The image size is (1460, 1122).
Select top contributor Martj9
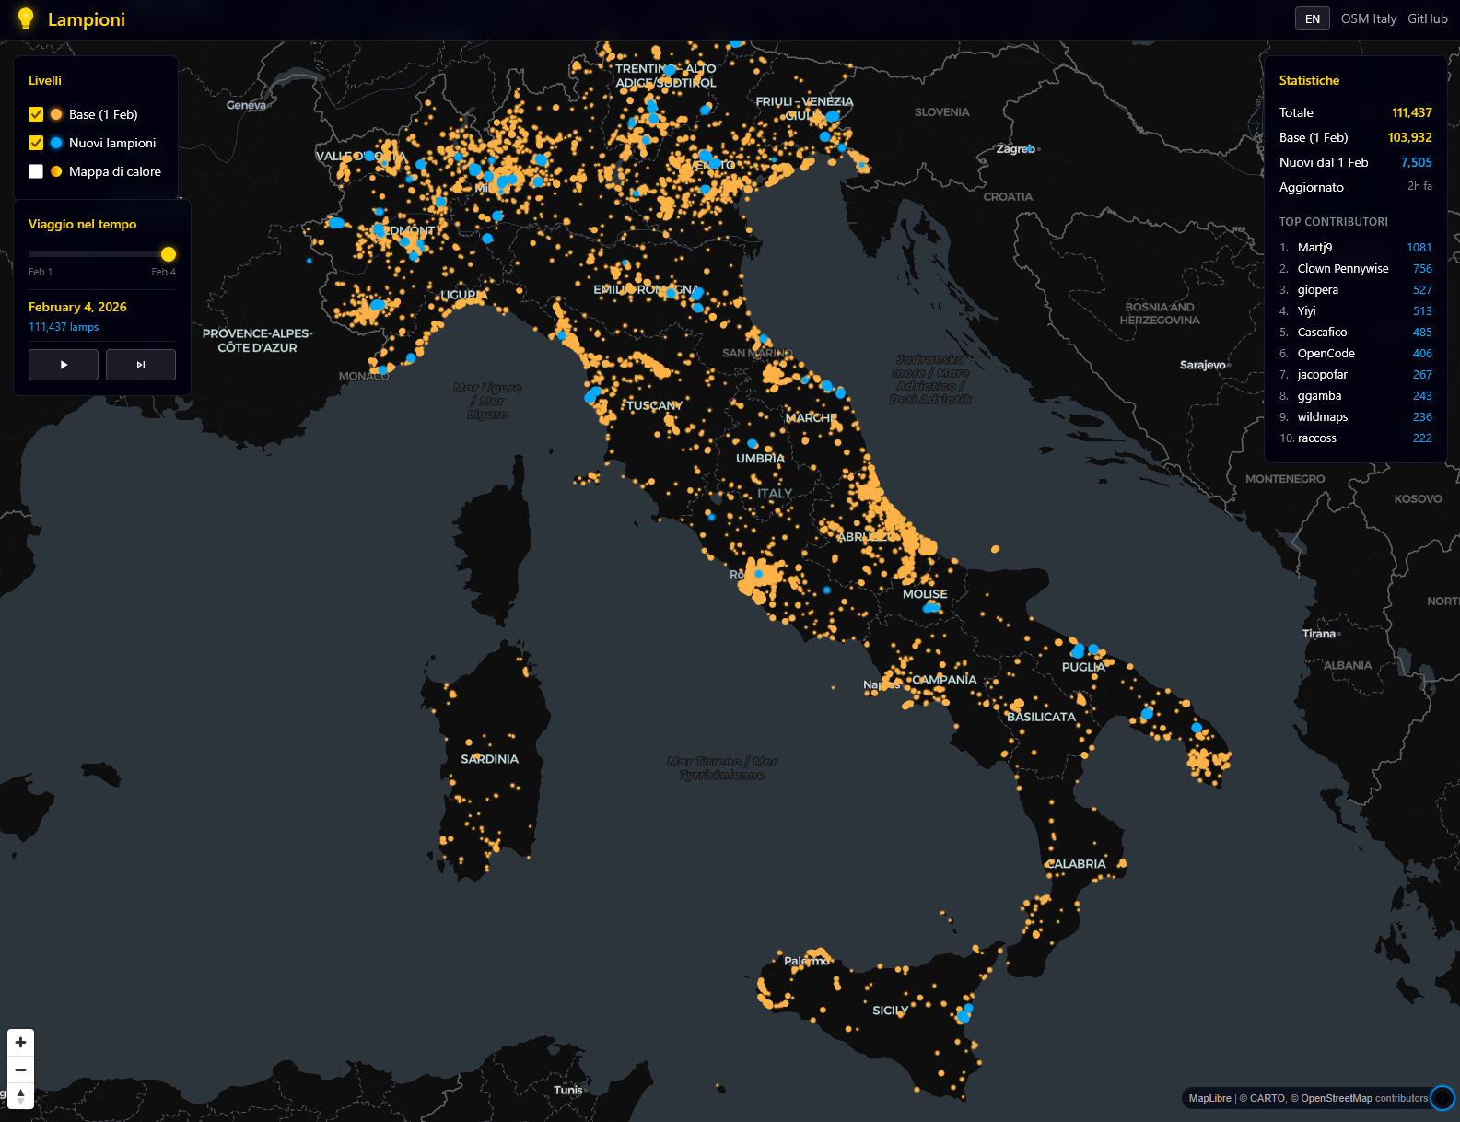click(1314, 248)
